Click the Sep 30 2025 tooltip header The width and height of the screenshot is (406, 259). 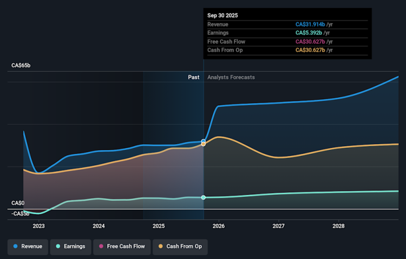(x=222, y=16)
